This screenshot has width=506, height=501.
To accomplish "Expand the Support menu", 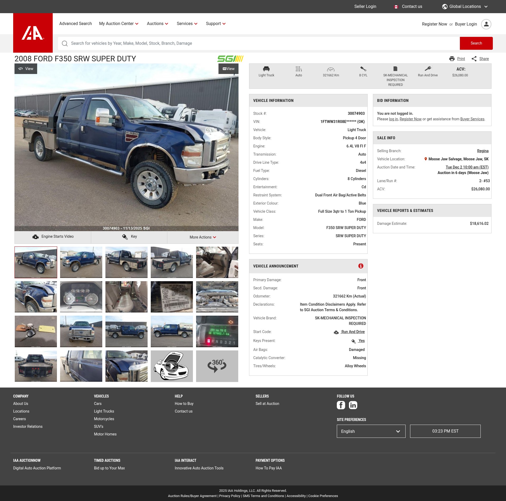I will click(x=216, y=24).
